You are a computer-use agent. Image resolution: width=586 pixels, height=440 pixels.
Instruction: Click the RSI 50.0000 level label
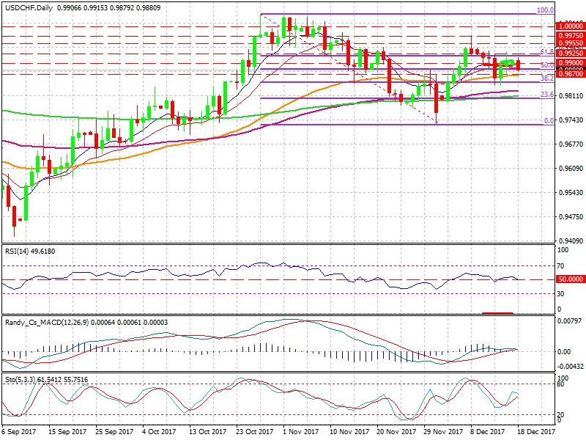571,279
